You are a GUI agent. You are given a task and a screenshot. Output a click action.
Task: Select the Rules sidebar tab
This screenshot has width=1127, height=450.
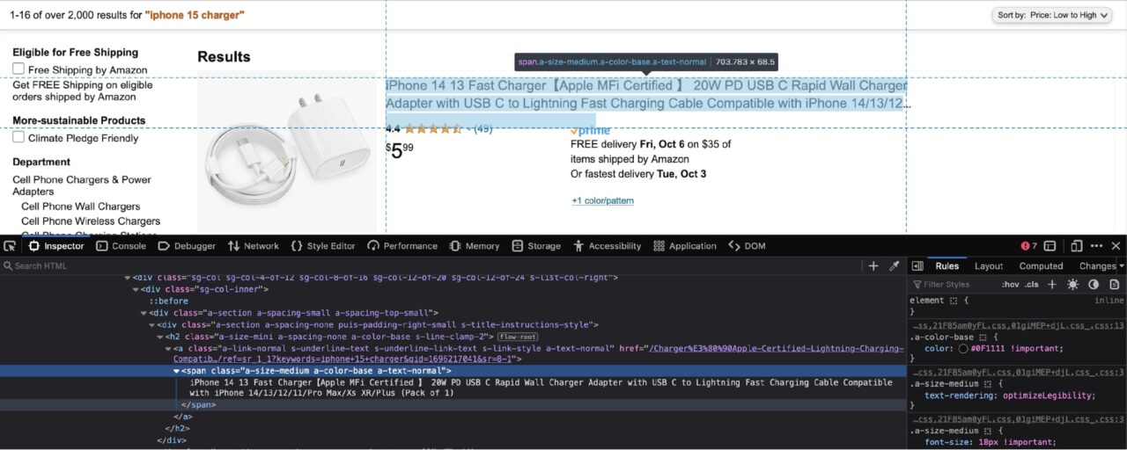pos(947,265)
